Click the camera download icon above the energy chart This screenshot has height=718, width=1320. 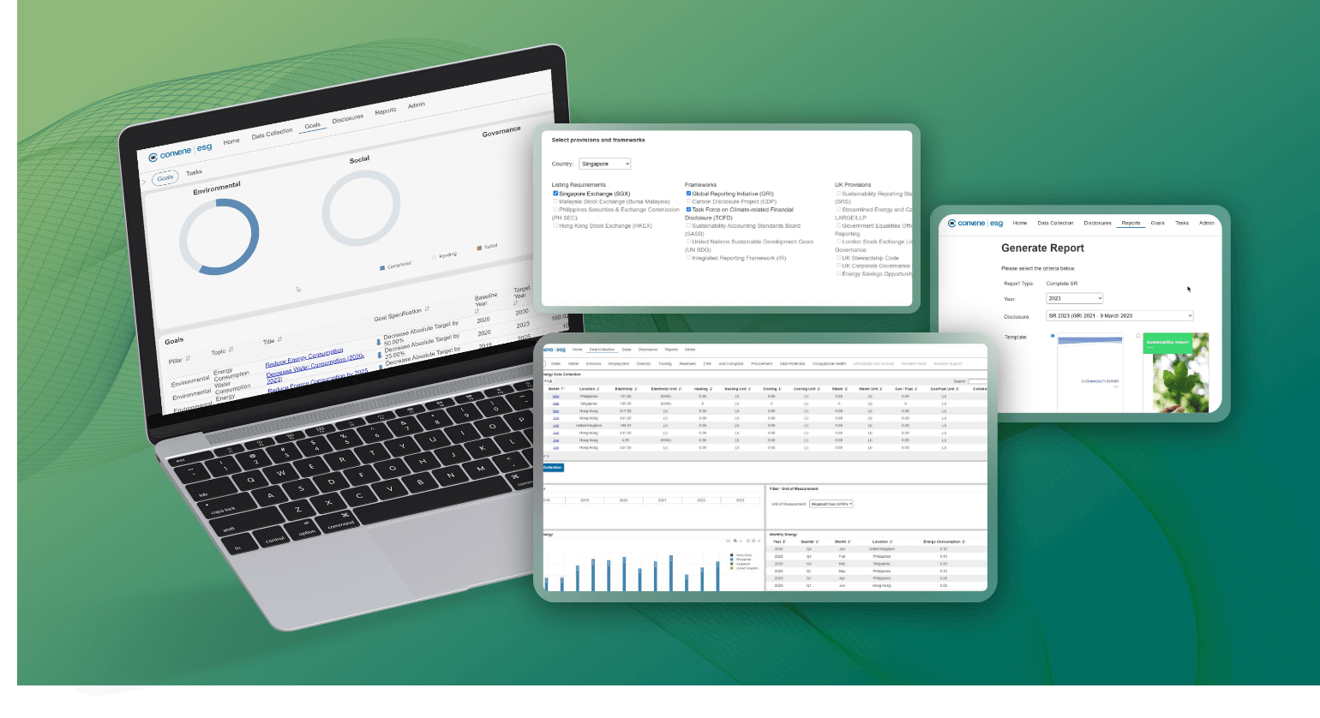click(x=728, y=541)
